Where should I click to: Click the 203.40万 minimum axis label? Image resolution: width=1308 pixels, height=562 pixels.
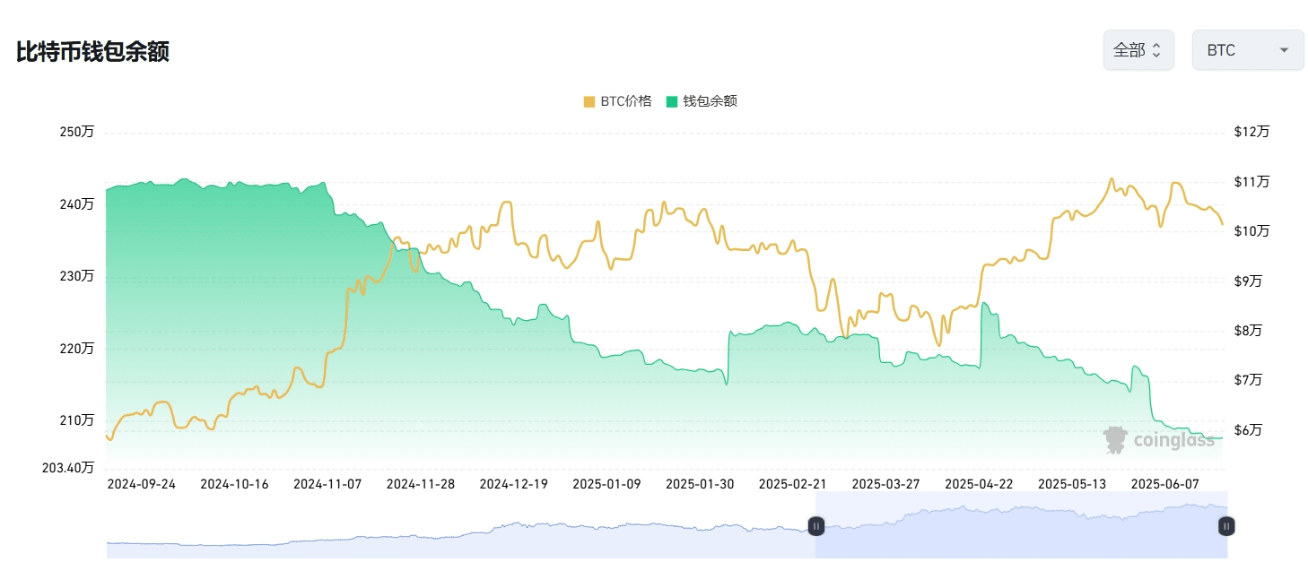point(67,467)
